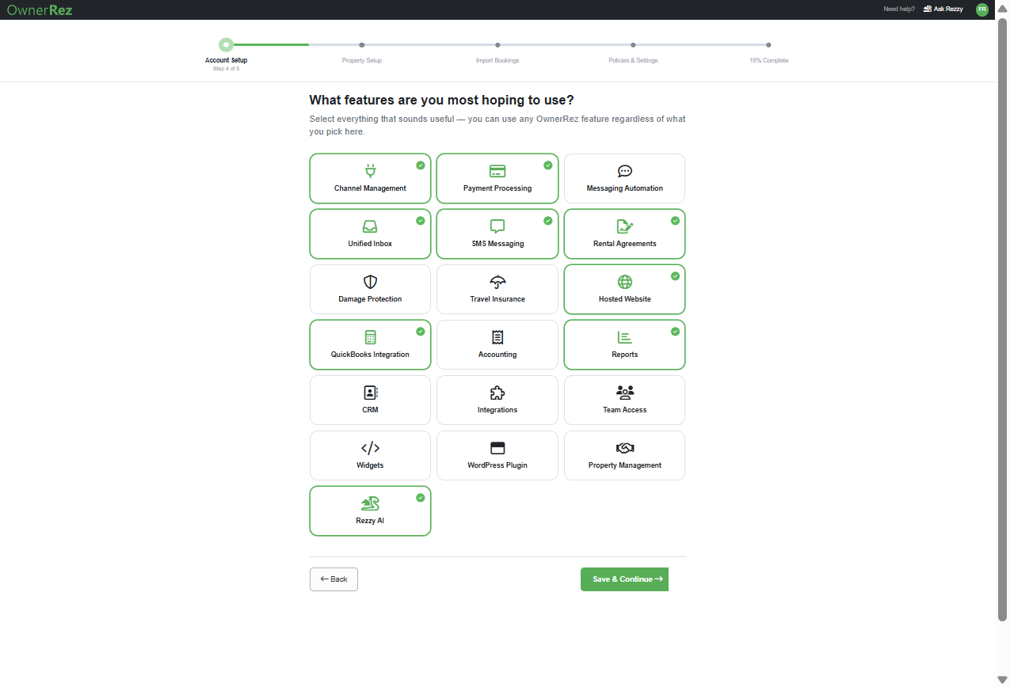Click the Messaging Automation chat bubble icon
This screenshot has width=1010, height=687.
pyautogui.click(x=625, y=171)
